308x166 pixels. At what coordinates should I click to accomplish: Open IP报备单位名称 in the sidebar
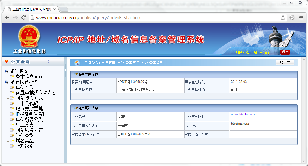pyautogui.click(x=31, y=114)
